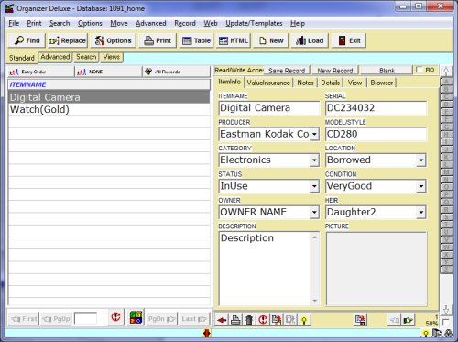Screen dimensions: 458x342
Task: Switch to Table view button
Action: point(196,40)
